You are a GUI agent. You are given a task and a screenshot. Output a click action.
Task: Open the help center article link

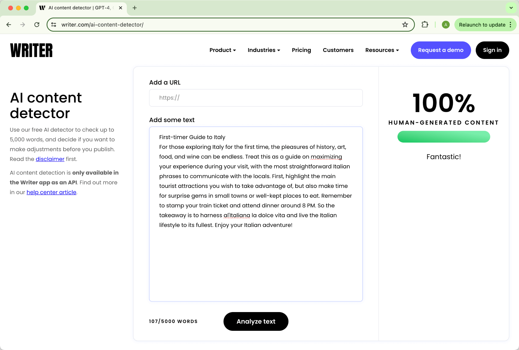[51, 192]
